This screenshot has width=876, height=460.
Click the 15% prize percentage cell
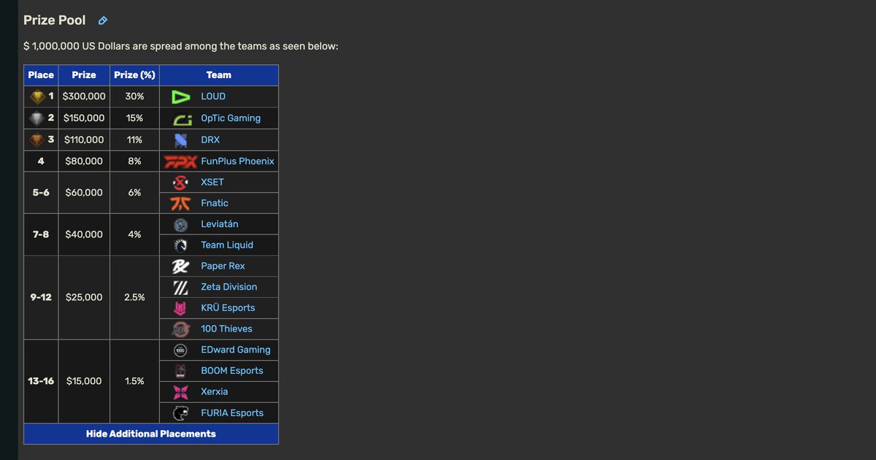[x=134, y=118]
